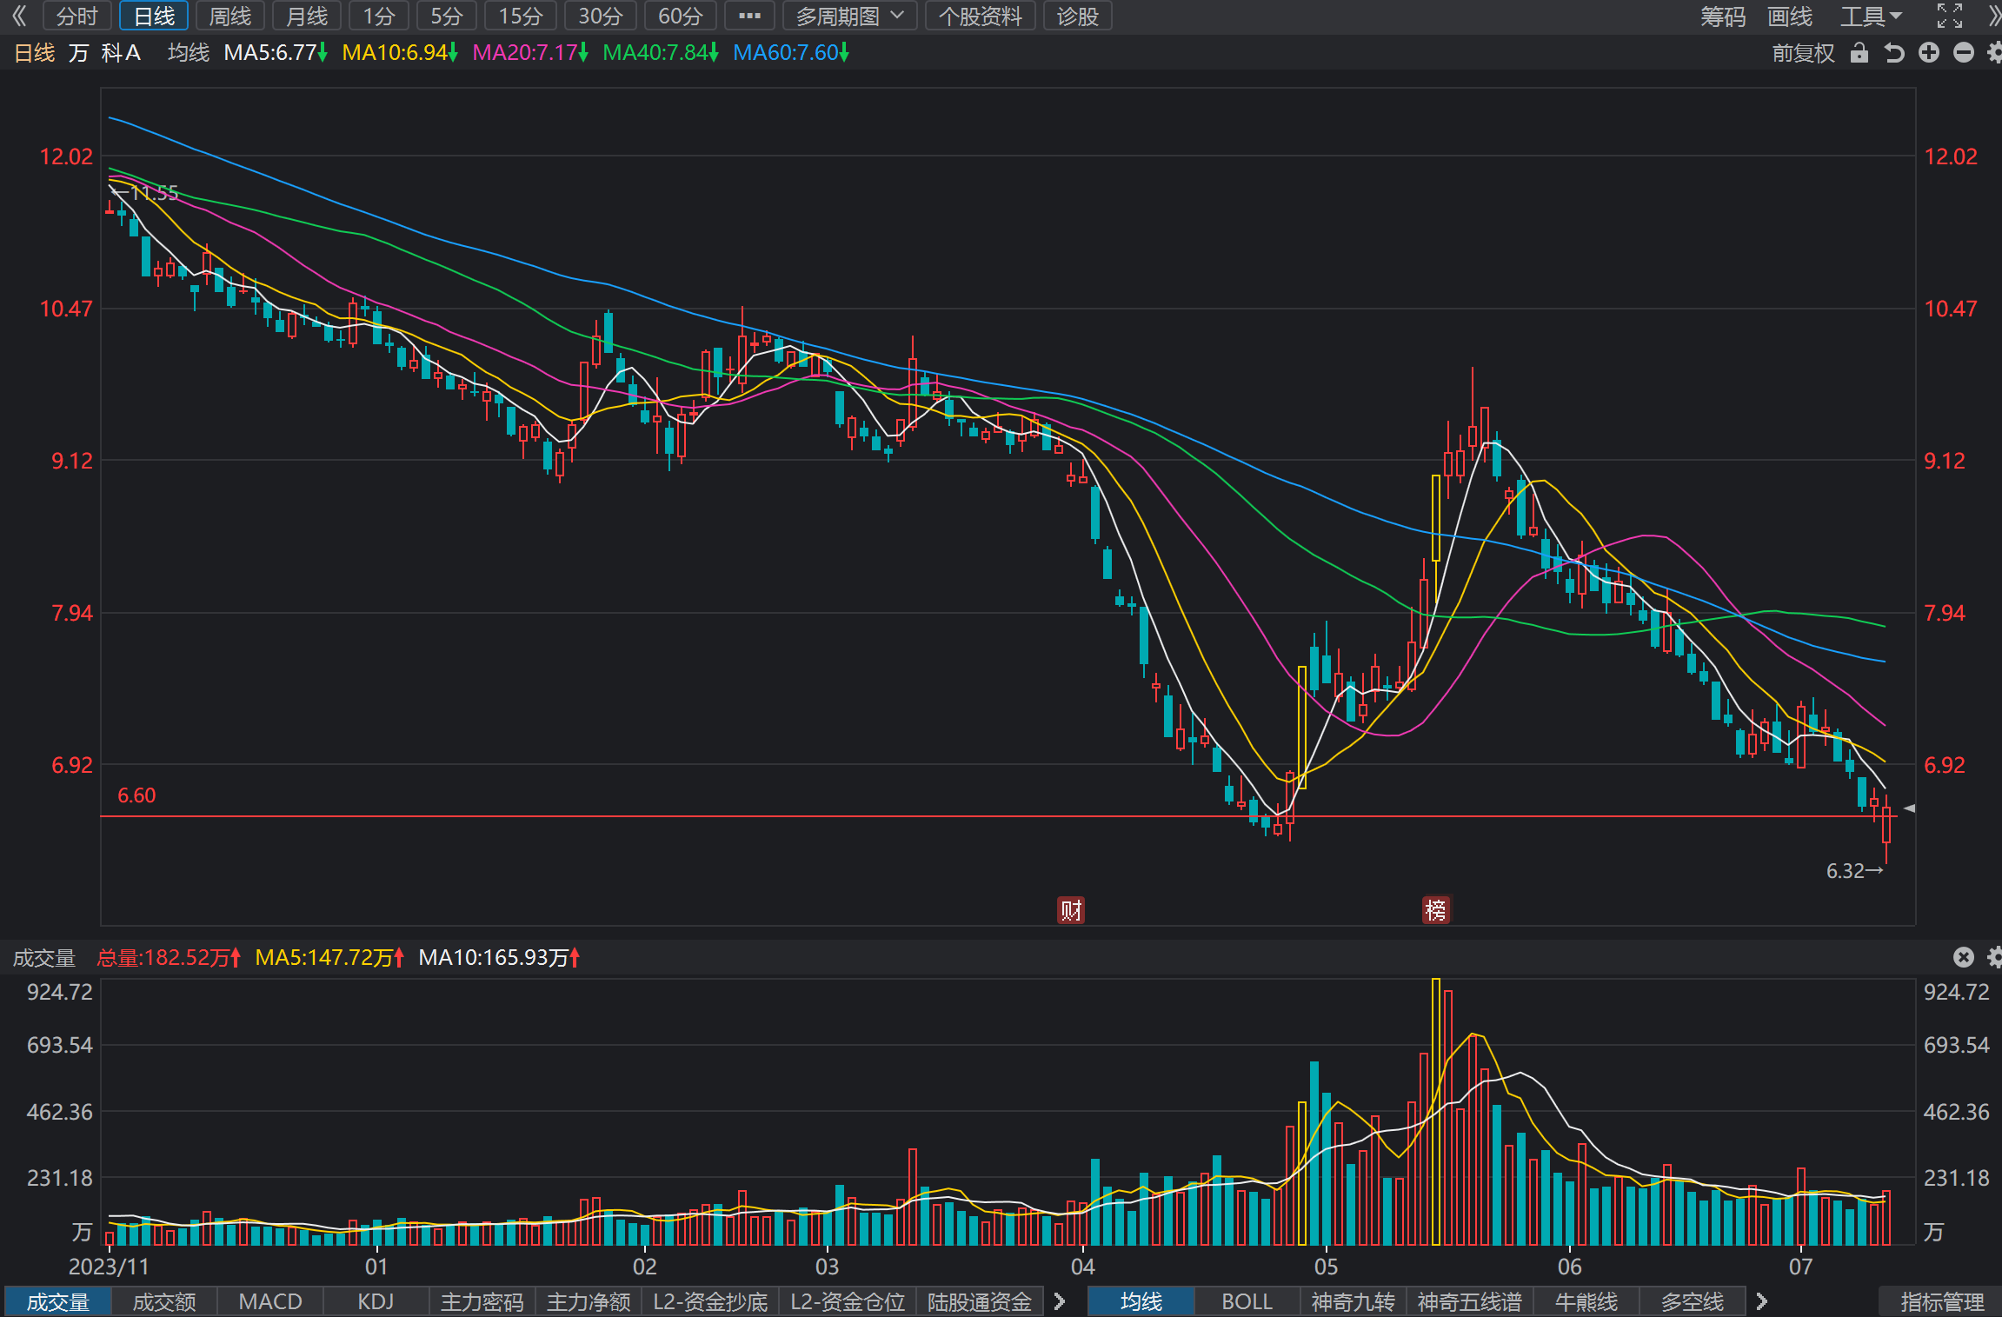Click the 万 科A stock name
Image resolution: width=2002 pixels, height=1317 pixels.
point(104,53)
